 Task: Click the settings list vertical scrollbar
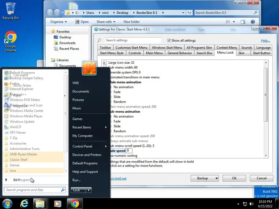click(266, 94)
